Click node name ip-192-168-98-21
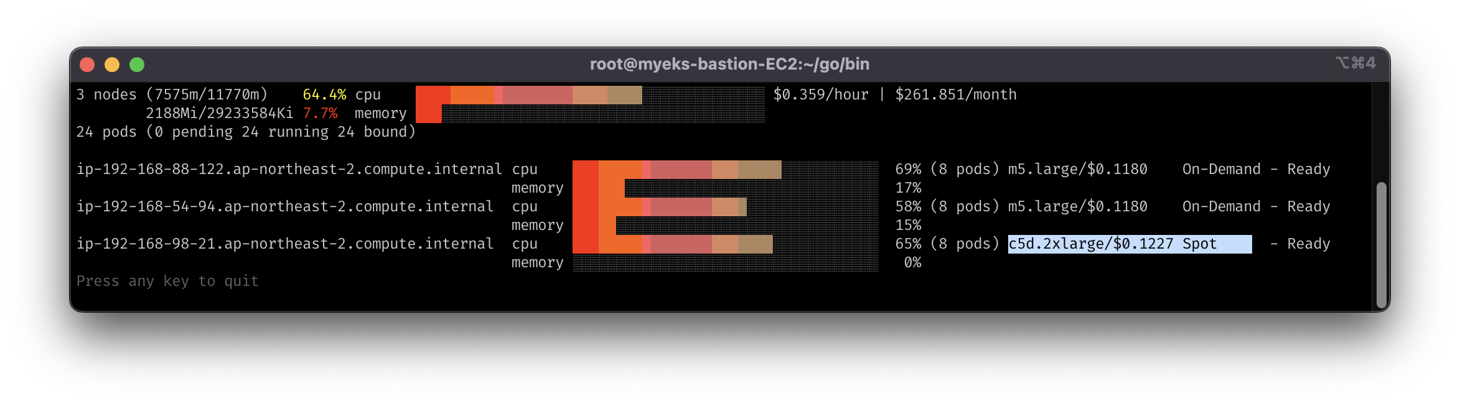 (284, 244)
